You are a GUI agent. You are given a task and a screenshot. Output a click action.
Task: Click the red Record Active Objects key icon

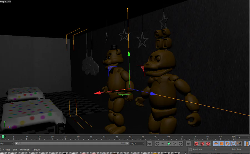pos(196,144)
